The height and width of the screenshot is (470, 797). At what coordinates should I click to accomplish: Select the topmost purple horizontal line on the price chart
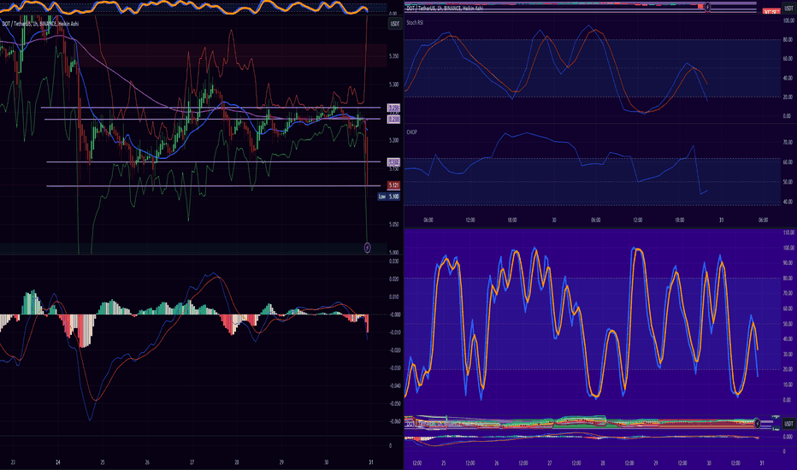(x=210, y=108)
